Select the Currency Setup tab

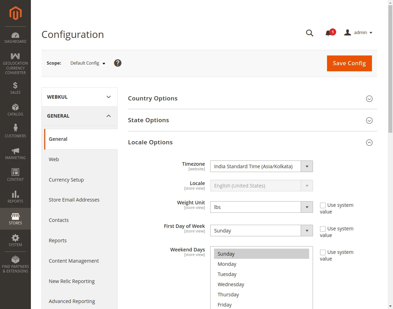66,180
